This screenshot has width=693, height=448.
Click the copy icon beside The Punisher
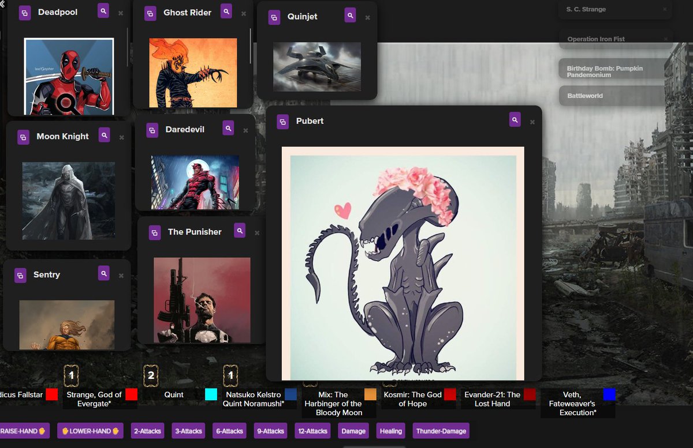[155, 232]
